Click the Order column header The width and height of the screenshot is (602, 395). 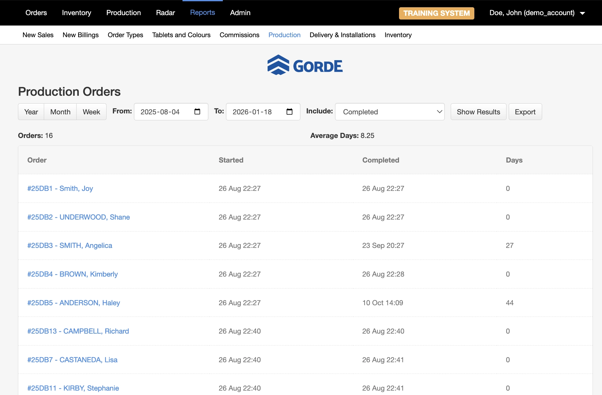[x=37, y=160]
